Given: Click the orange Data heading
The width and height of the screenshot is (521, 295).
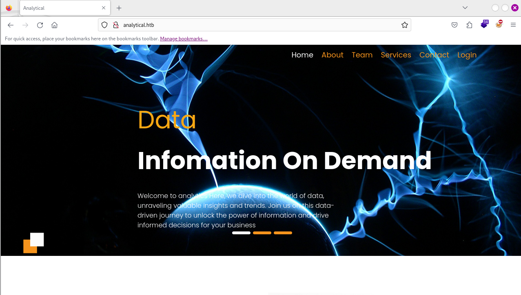Looking at the screenshot, I should [x=167, y=120].
